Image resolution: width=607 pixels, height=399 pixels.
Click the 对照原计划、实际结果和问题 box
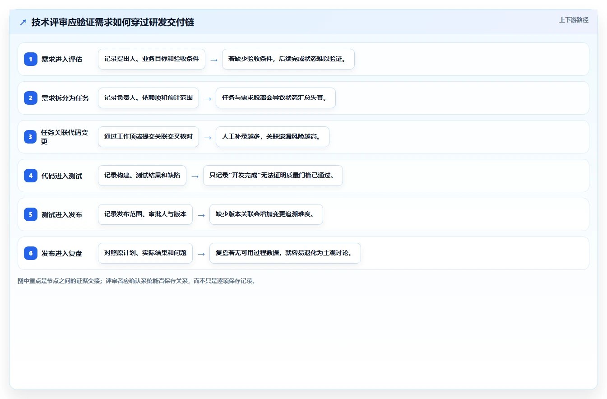tap(145, 253)
